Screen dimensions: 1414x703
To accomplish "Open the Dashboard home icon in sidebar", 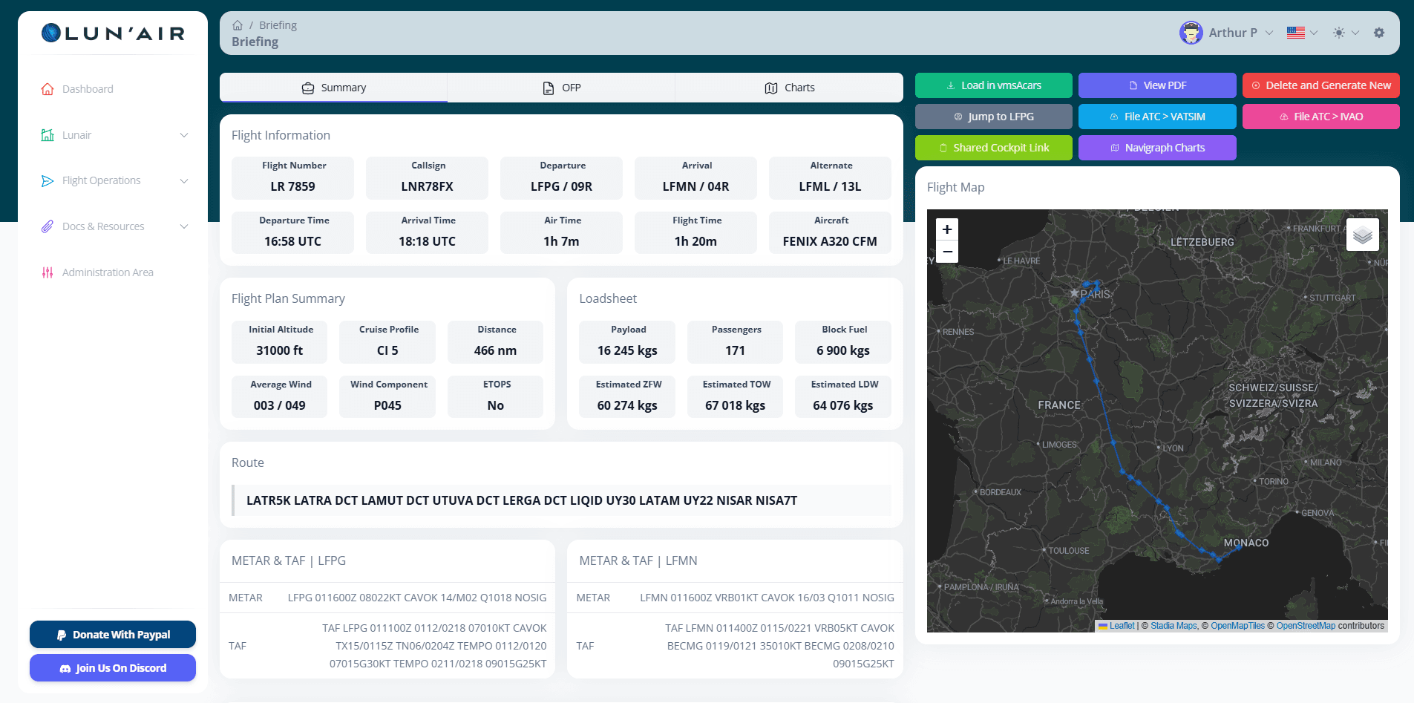I will (48, 89).
